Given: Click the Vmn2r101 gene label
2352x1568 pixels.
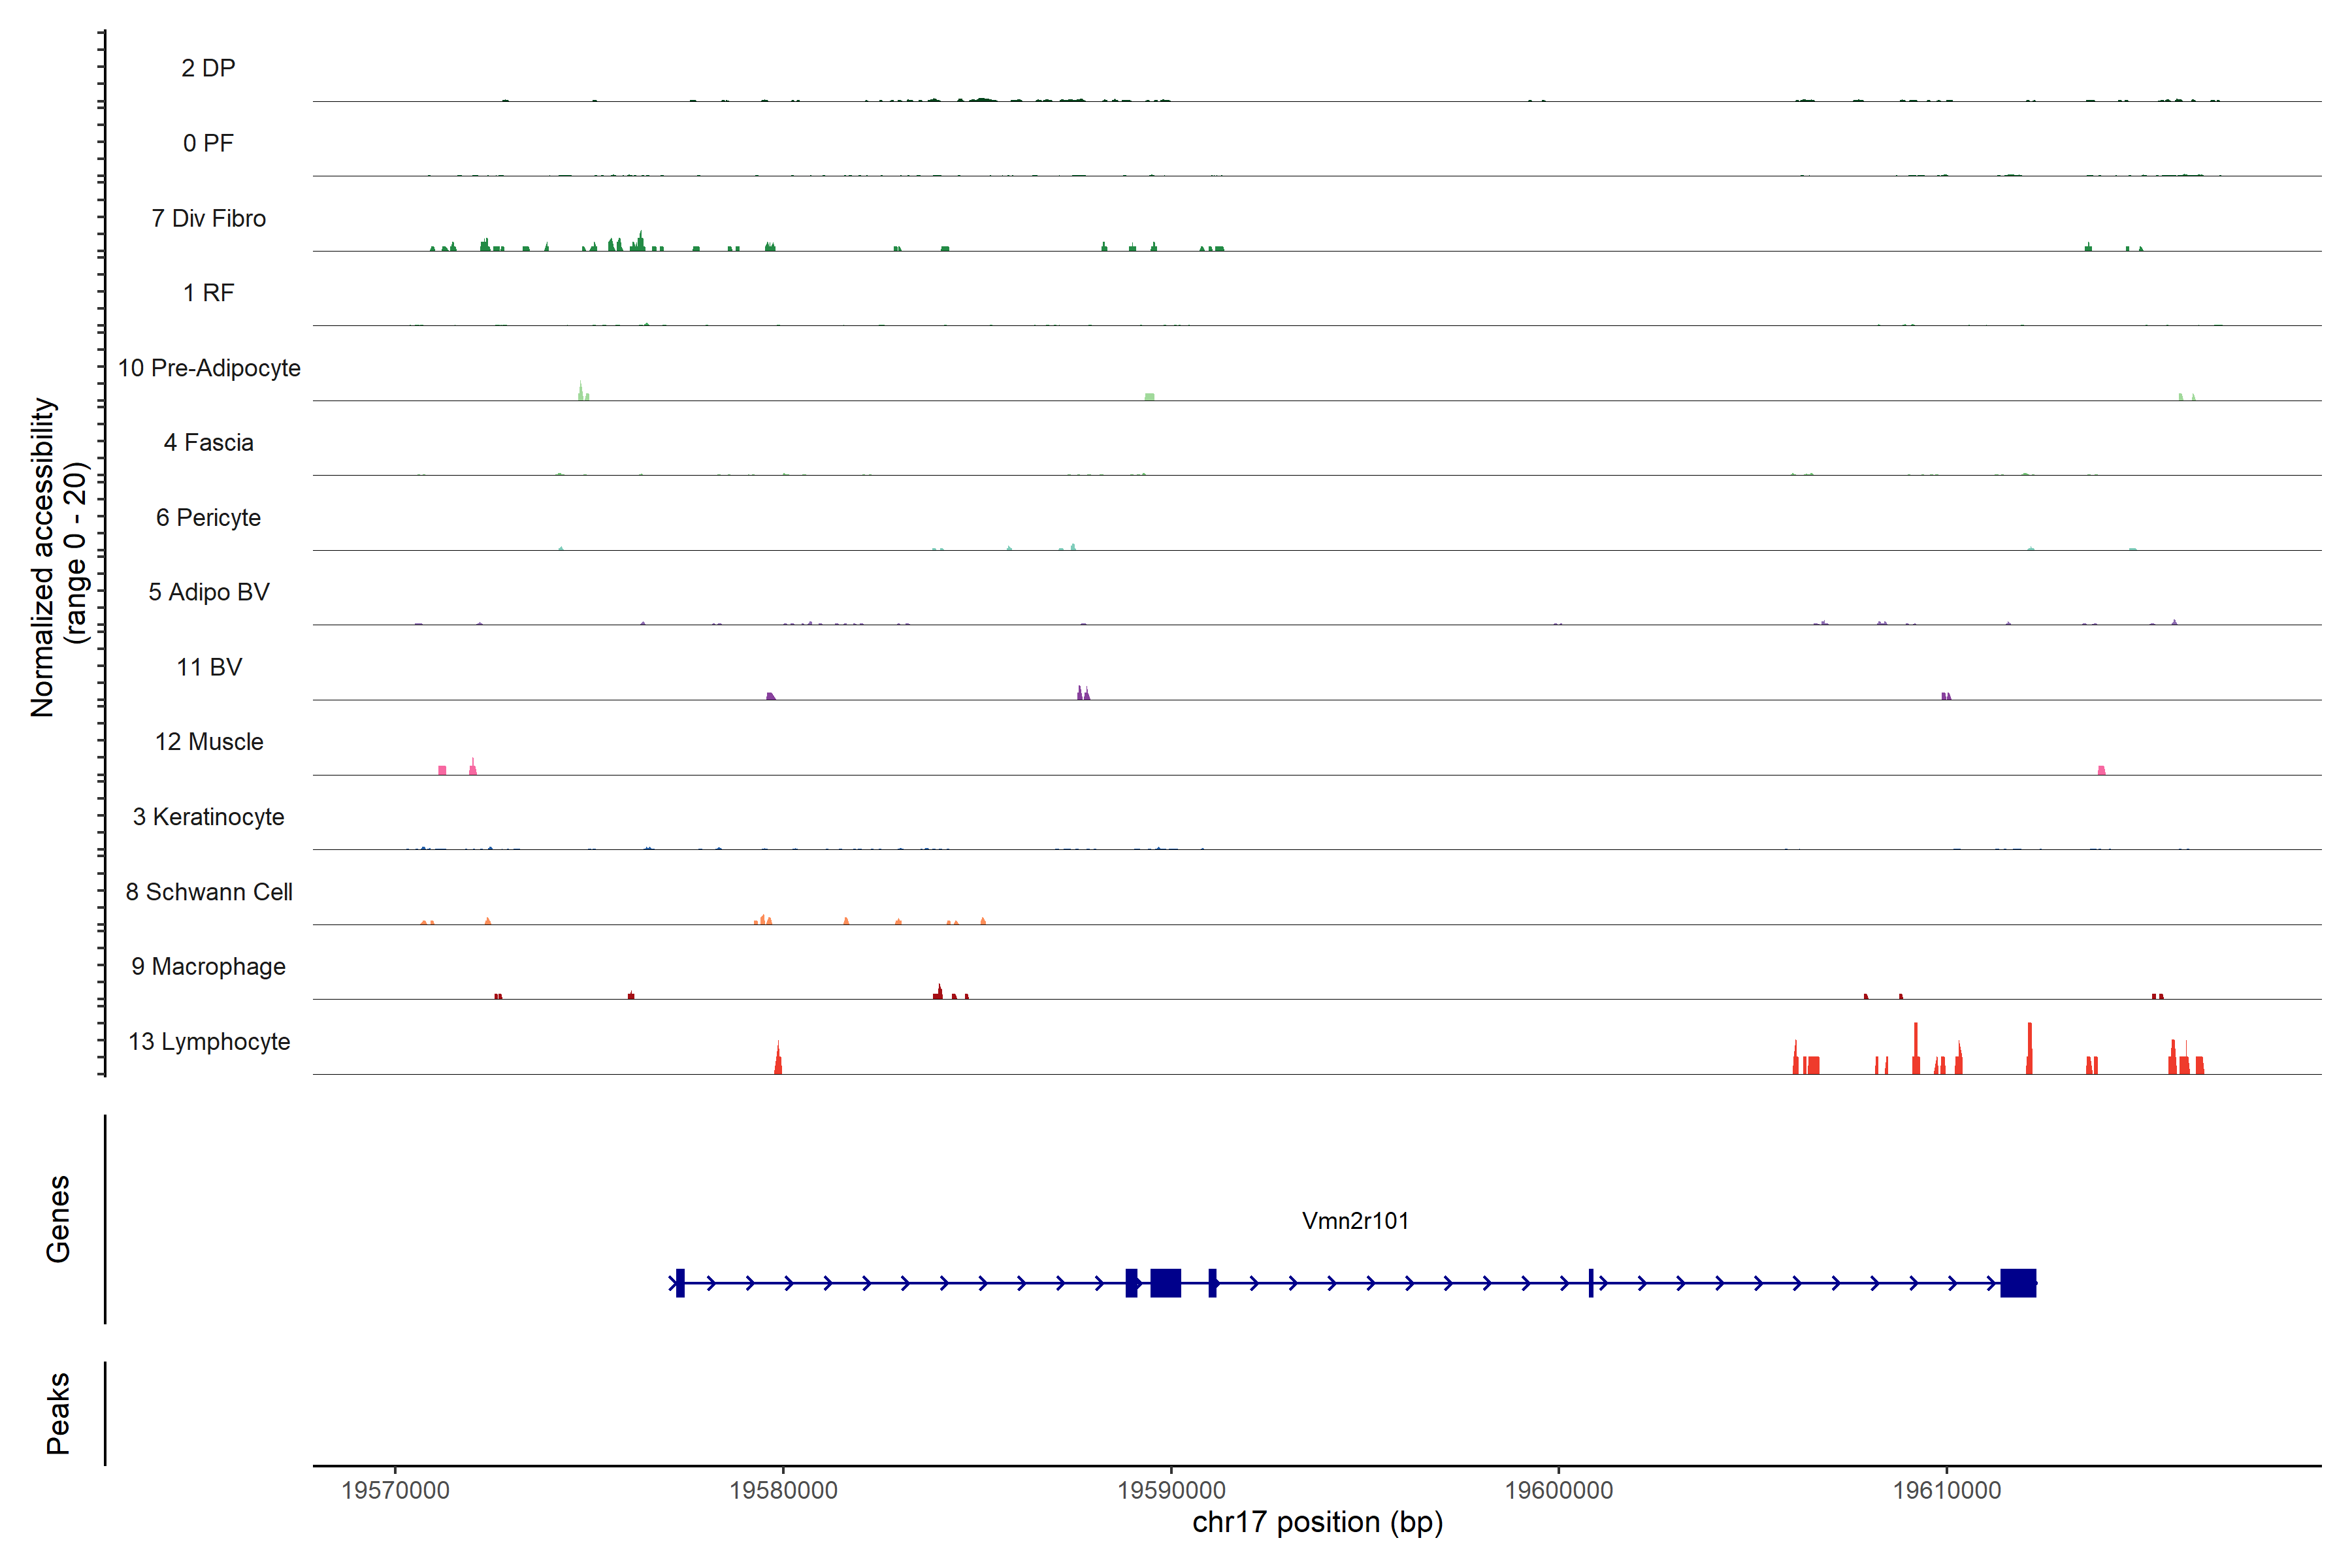Looking at the screenshot, I should [x=1355, y=1221].
